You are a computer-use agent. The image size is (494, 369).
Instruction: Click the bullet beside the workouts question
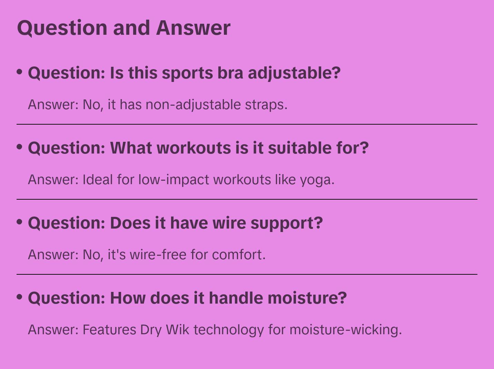click(x=20, y=147)
